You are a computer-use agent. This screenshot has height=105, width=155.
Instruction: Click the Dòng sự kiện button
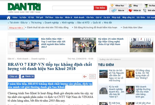(x=16, y=28)
